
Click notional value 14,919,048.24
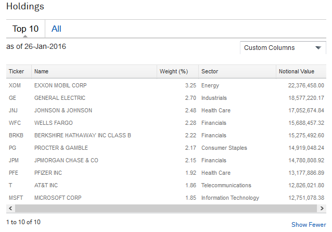pyautogui.click(x=306, y=148)
